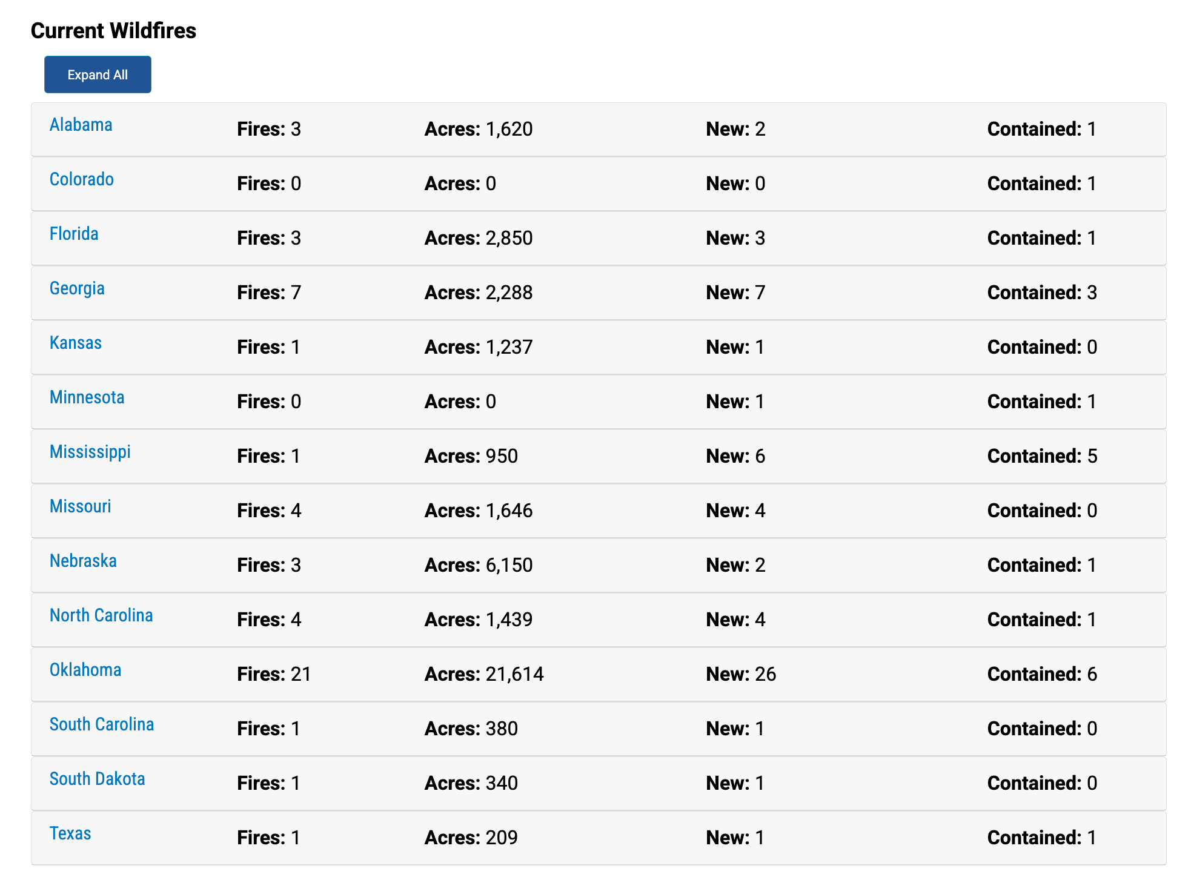This screenshot has height=877, width=1191.
Task: Click the Current Wildfires heading
Action: tap(113, 31)
